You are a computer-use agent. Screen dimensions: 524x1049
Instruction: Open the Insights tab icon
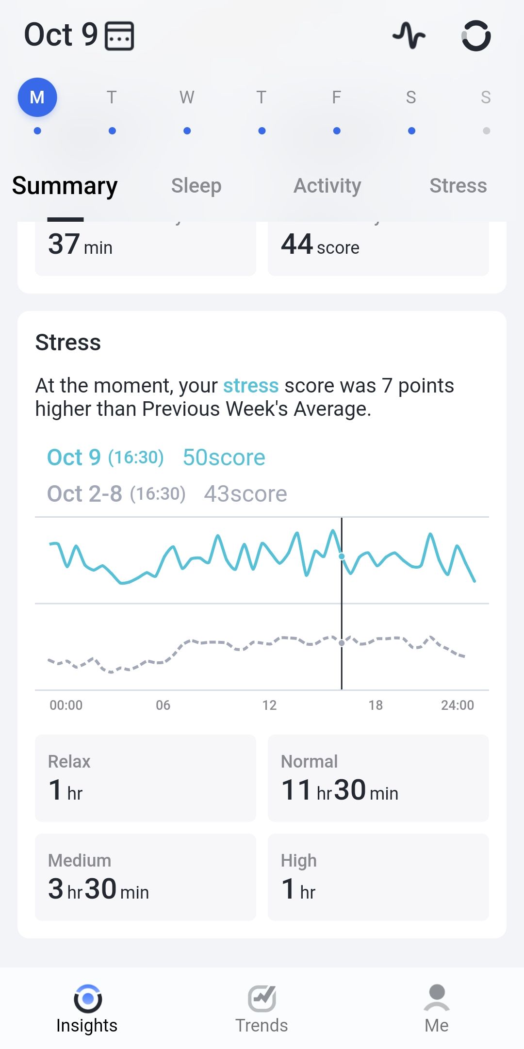(88, 998)
